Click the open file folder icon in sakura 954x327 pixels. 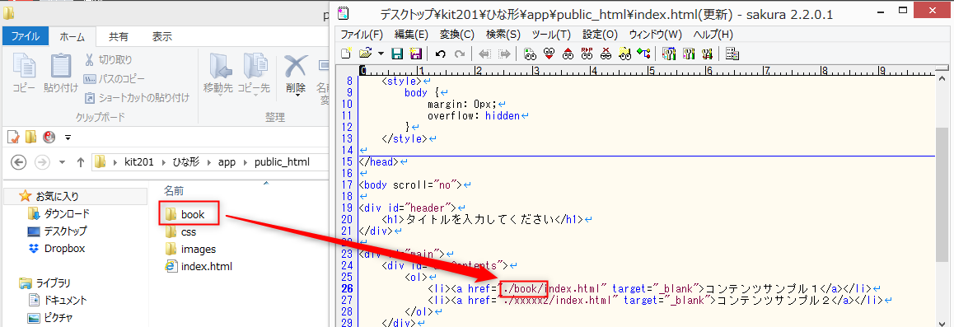pyautogui.click(x=365, y=54)
